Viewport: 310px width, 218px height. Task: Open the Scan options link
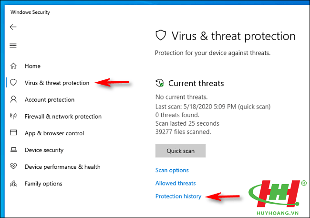click(172, 170)
